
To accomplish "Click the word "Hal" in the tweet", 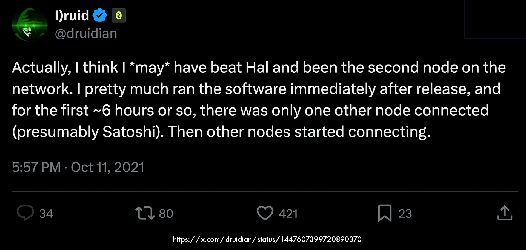I will (x=257, y=68).
